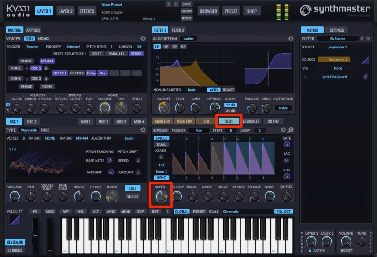Image resolution: width=377 pixels, height=257 pixels.
Task: Go to previous preset with left arrow
Action: 169,4
